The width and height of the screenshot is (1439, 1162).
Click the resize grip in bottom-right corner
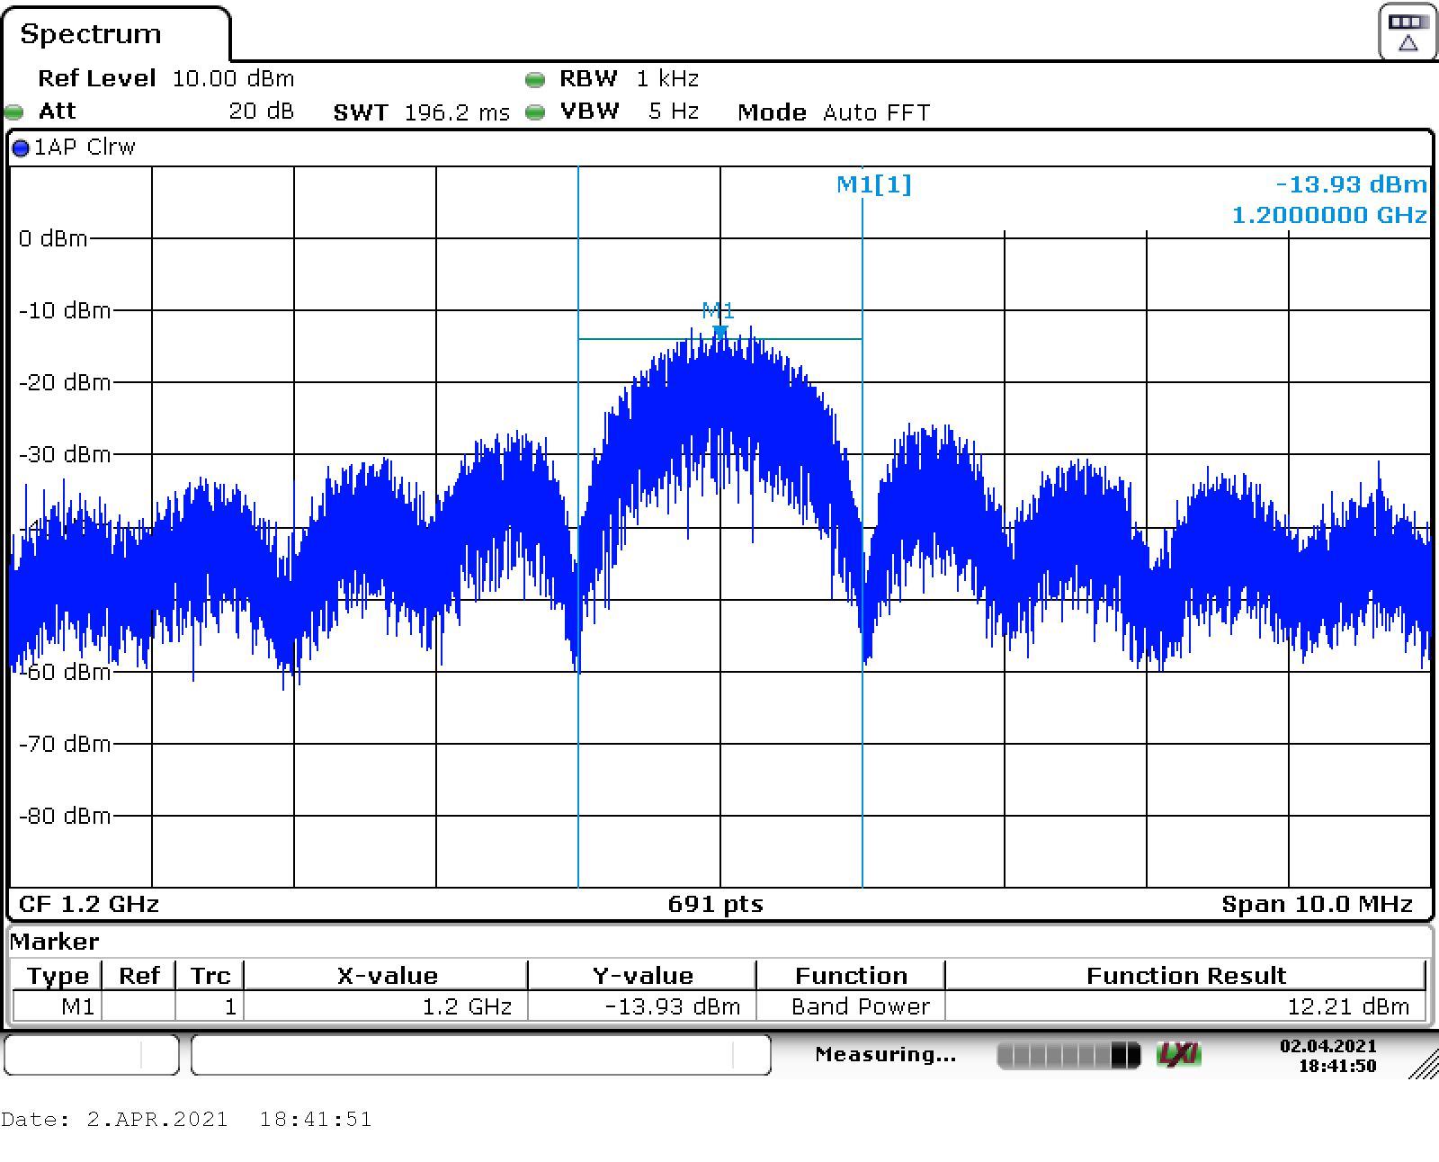(x=1422, y=1064)
